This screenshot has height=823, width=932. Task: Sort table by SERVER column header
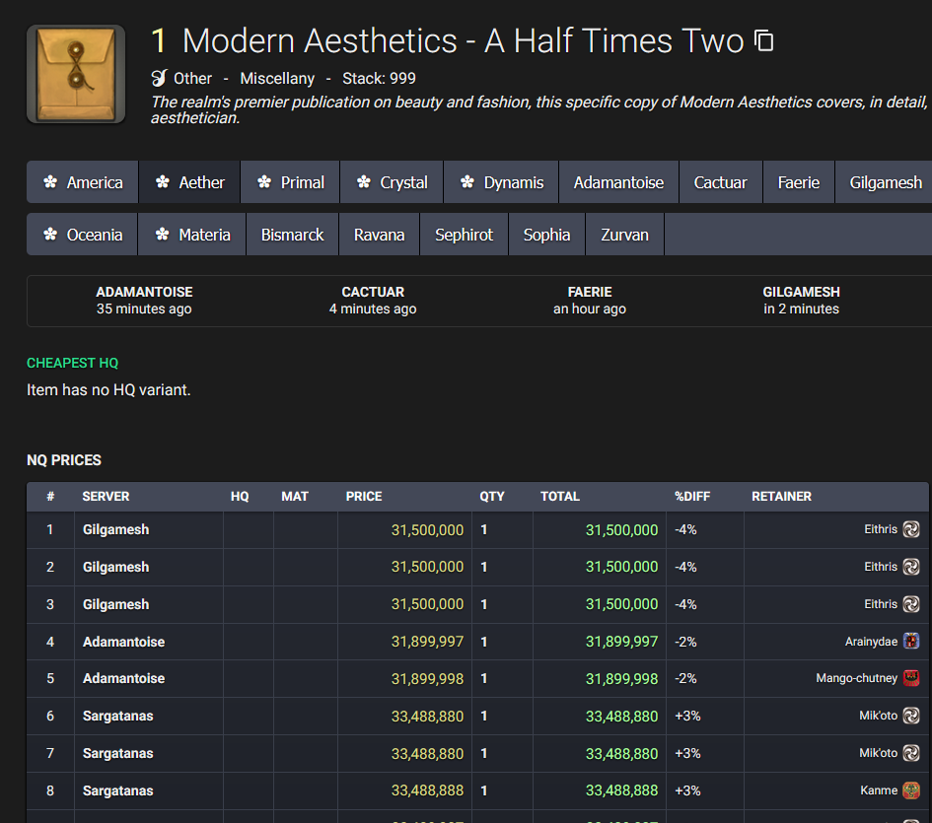coord(106,496)
